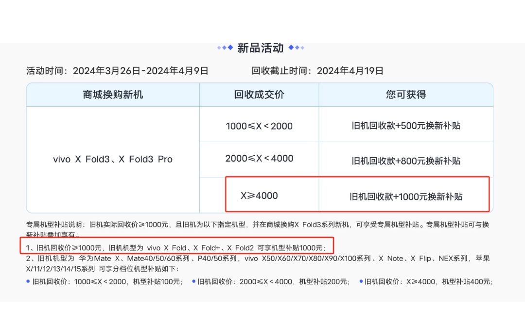Click bullet 机型补贴200元 tier
This screenshot has width=525, height=327.
(271, 282)
